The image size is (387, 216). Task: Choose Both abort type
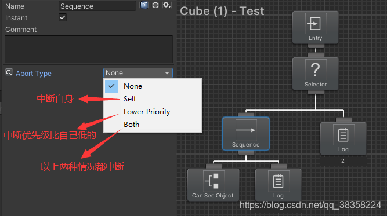click(x=153, y=125)
